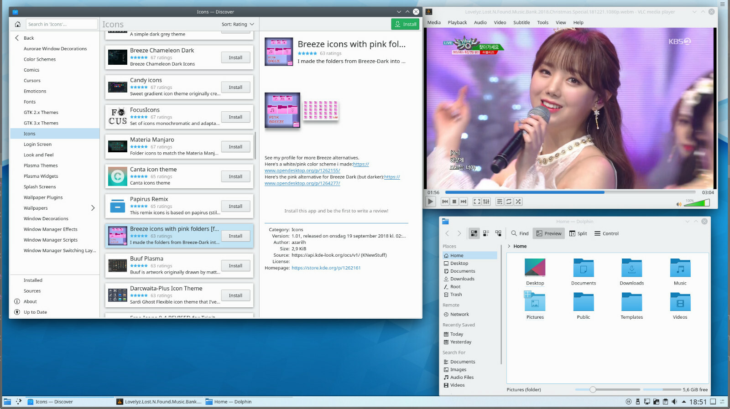Skip to previous track in VLC
Image resolution: width=730 pixels, height=409 pixels.
[445, 202]
